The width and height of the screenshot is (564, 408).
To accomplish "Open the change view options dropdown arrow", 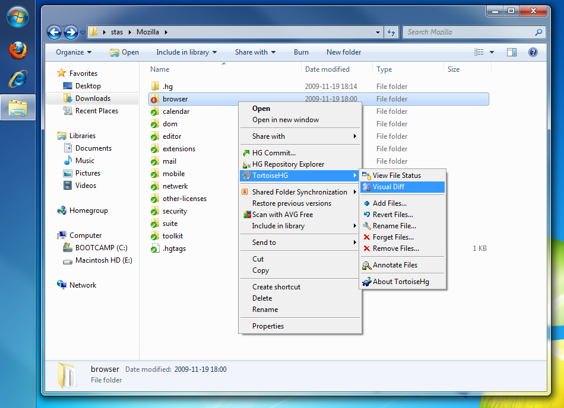I will point(492,52).
